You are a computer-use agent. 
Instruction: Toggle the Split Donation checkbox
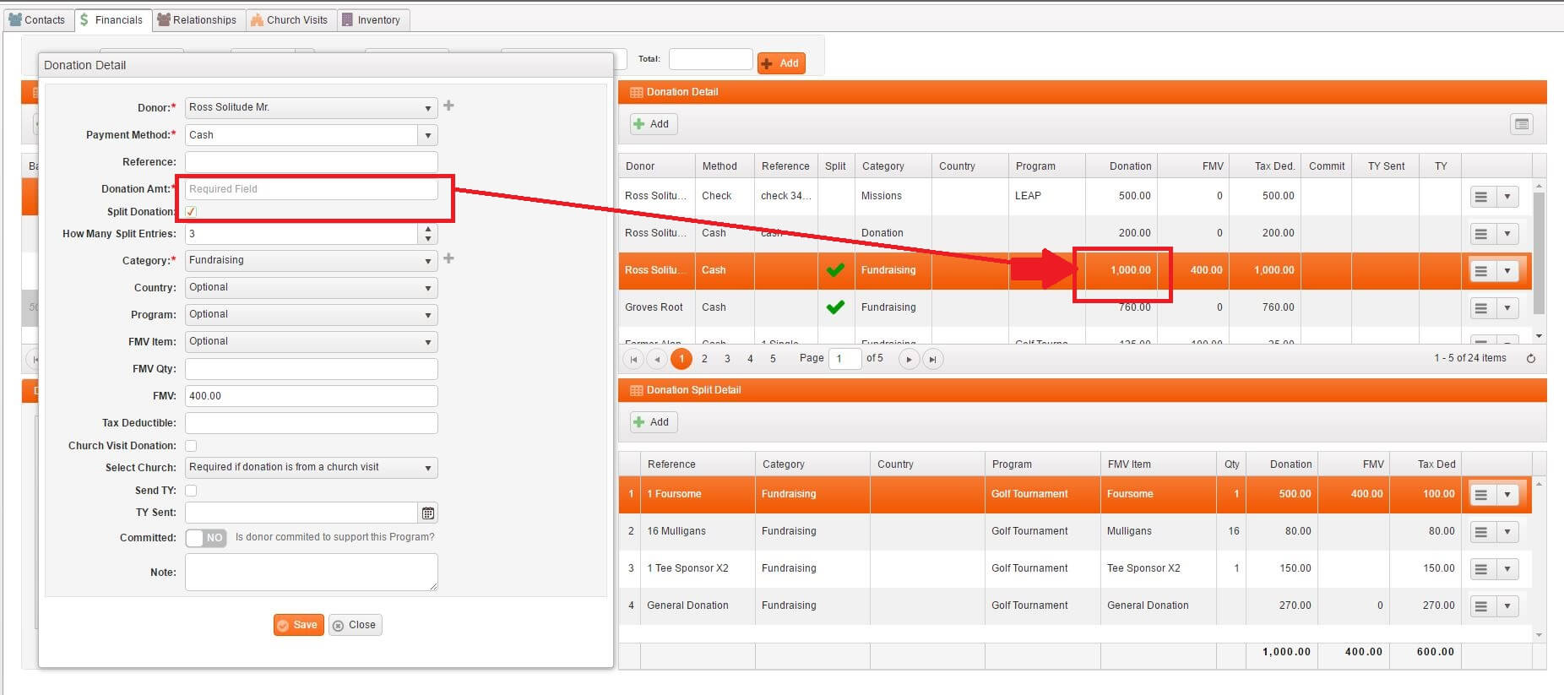[191, 211]
